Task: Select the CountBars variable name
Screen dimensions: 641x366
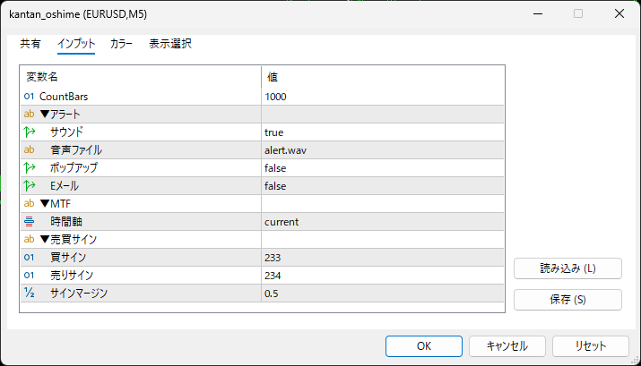Action: tap(64, 97)
